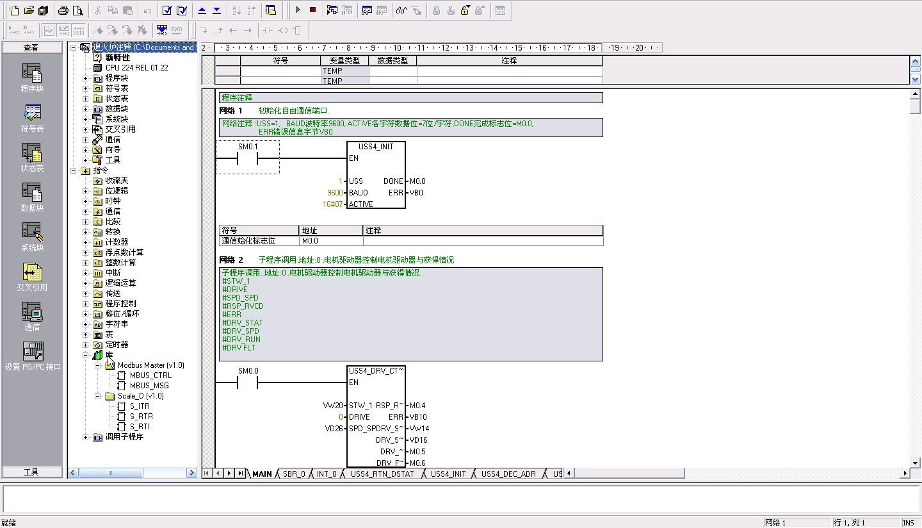The image size is (922, 528).
Task: Click the blue Download-to-PLC arrow icon
Action: tap(216, 10)
